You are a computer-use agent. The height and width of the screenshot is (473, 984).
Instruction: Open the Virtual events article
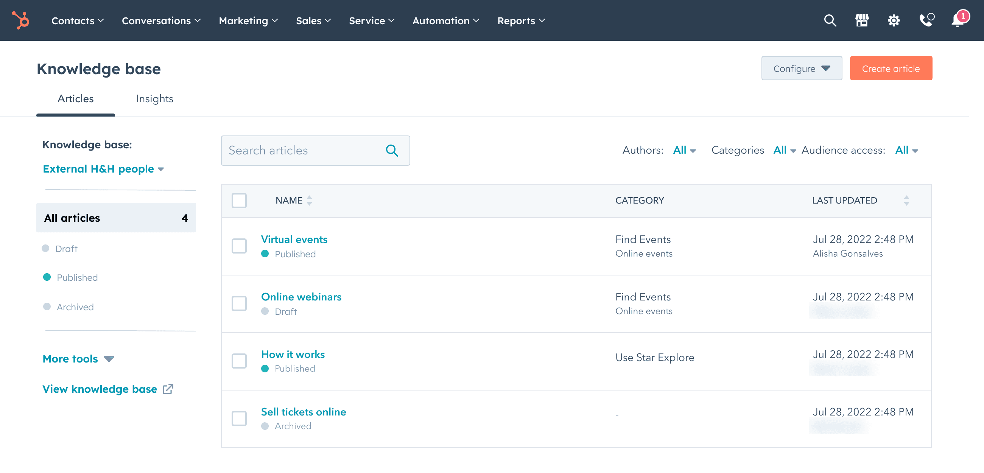point(294,239)
